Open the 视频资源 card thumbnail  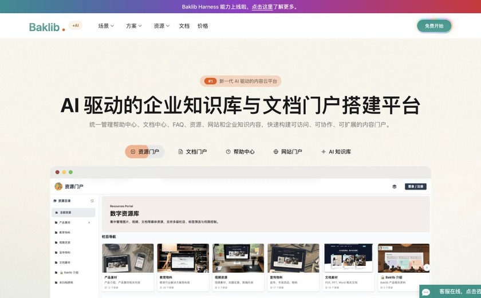[238, 258]
